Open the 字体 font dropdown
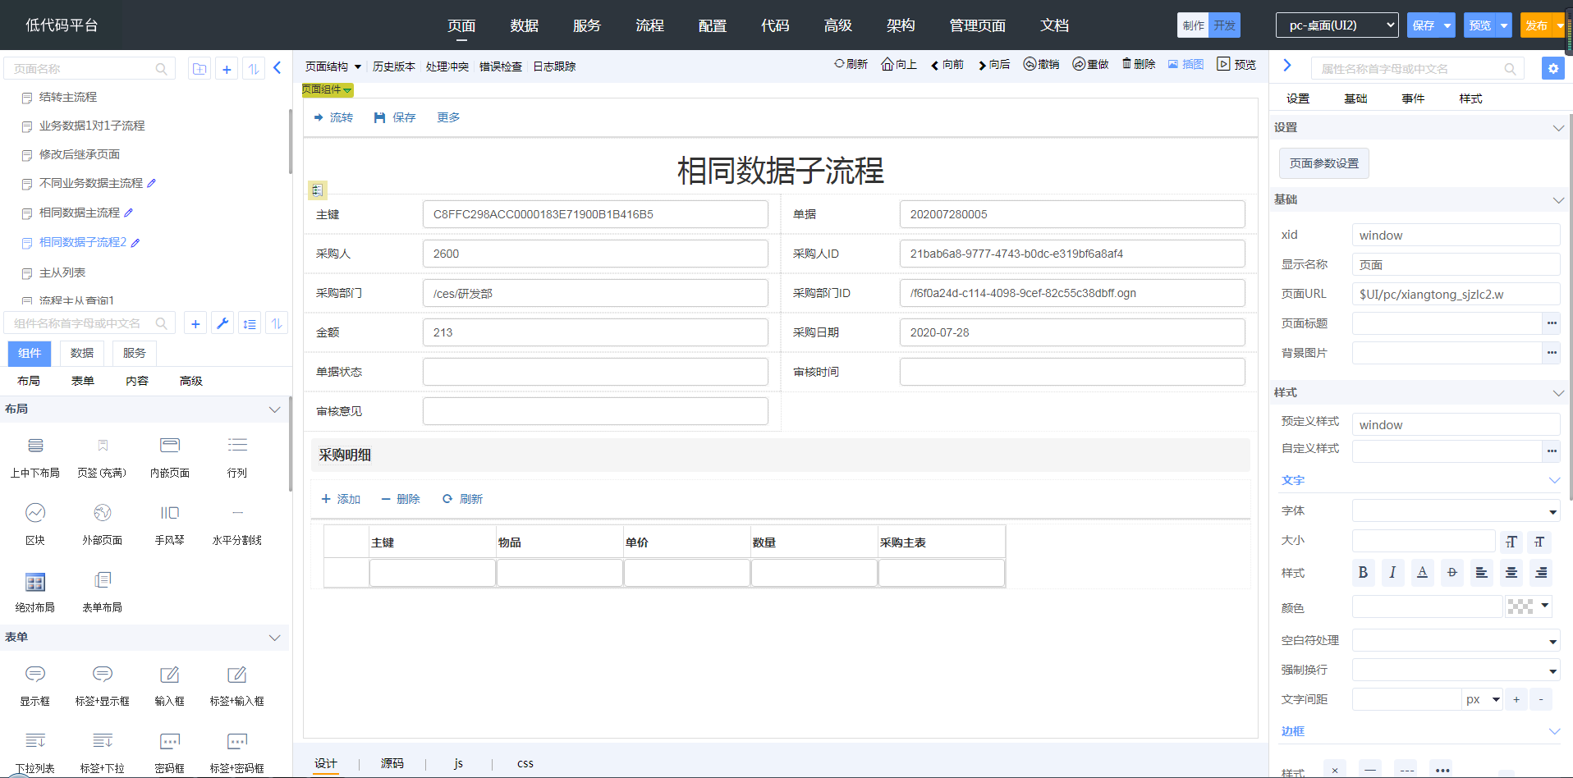Screen dimensions: 1573x778 coord(1456,511)
